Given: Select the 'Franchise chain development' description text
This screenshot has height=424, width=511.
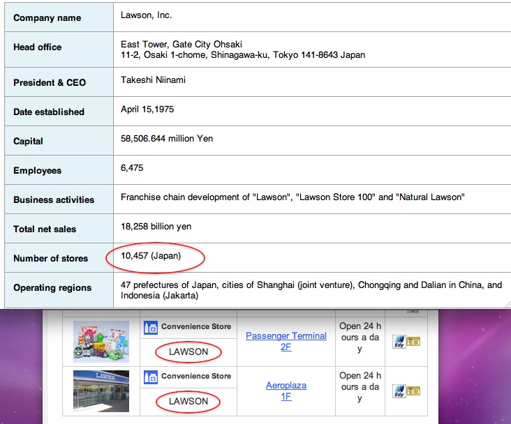Looking at the screenshot, I should tap(292, 197).
